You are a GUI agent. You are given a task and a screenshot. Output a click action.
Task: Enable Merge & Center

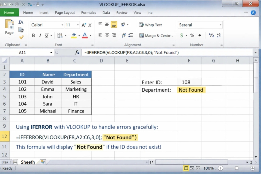tap(154, 35)
